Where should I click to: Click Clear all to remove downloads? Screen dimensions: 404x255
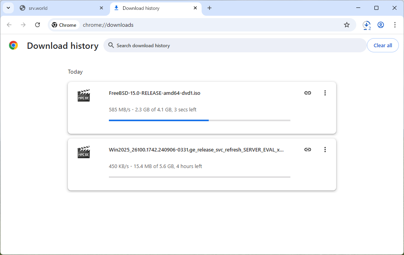pos(383,45)
